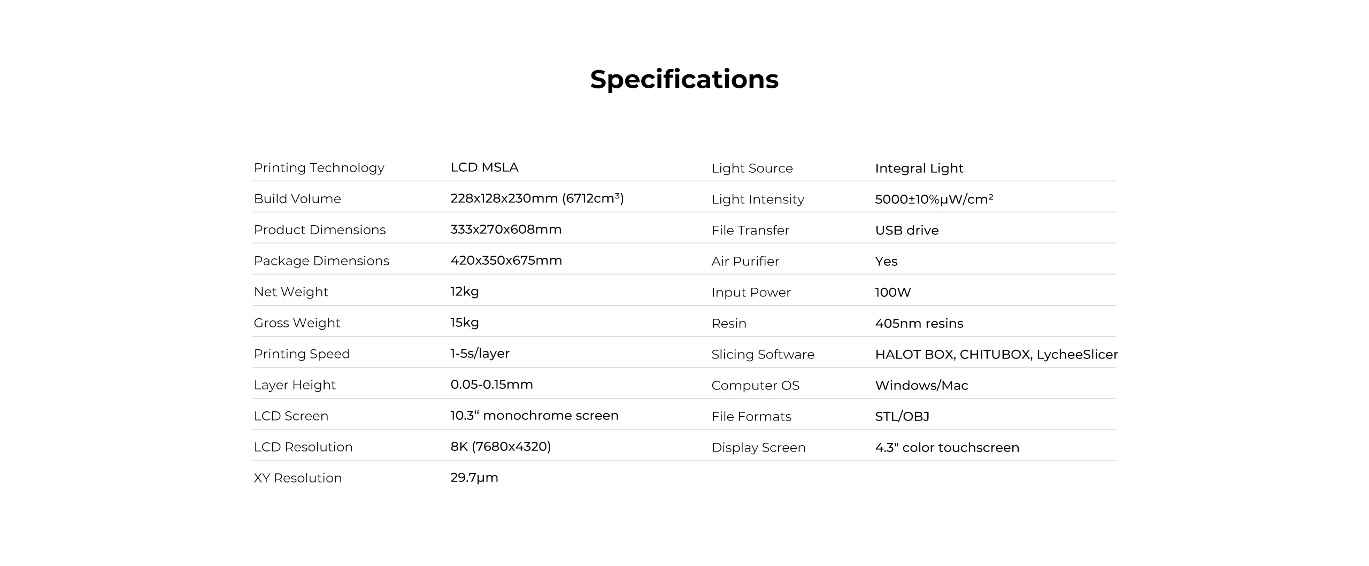Viewport: 1369px width, 566px height.
Task: Click the Air Purifier Yes value
Action: [x=886, y=262]
